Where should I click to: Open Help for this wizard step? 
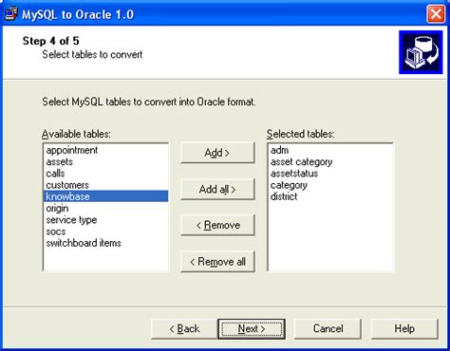click(x=404, y=329)
